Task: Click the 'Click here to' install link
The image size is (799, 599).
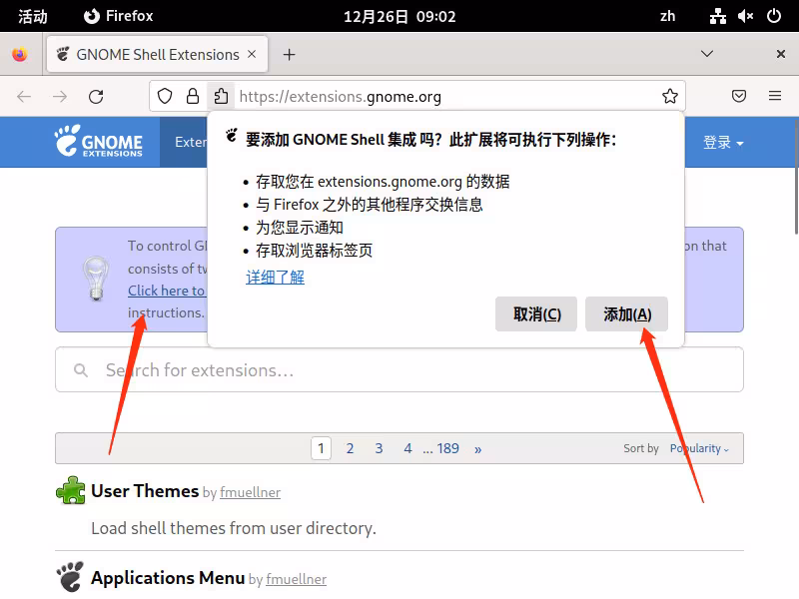Action: pyautogui.click(x=166, y=291)
